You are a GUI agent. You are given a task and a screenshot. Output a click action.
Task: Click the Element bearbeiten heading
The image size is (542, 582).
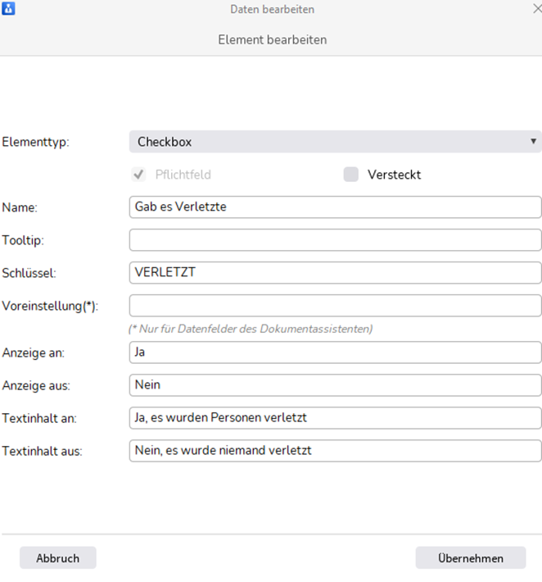click(x=272, y=39)
